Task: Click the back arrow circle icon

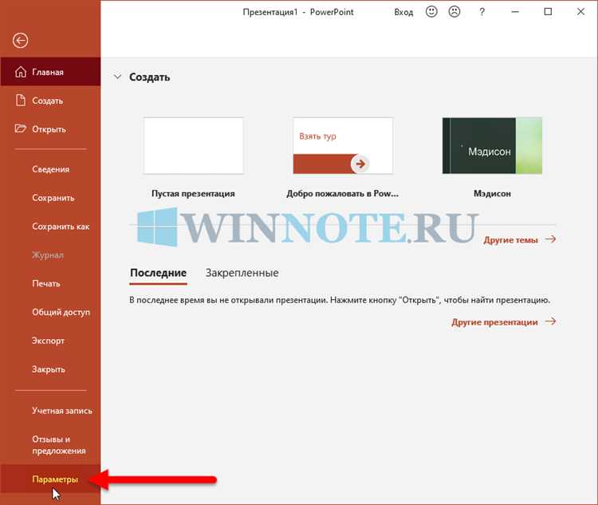Action: (20, 40)
